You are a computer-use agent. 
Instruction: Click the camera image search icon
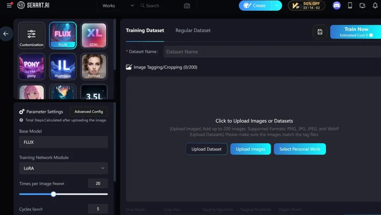point(187,6)
